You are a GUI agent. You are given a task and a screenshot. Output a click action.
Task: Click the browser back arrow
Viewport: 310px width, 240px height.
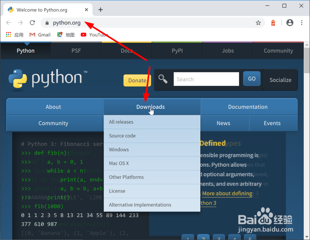click(x=8, y=23)
